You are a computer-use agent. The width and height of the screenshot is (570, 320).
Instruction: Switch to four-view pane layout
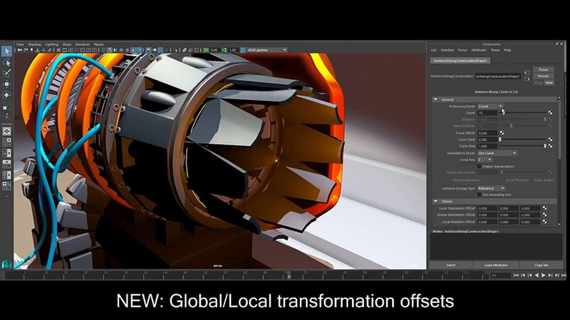point(7,142)
